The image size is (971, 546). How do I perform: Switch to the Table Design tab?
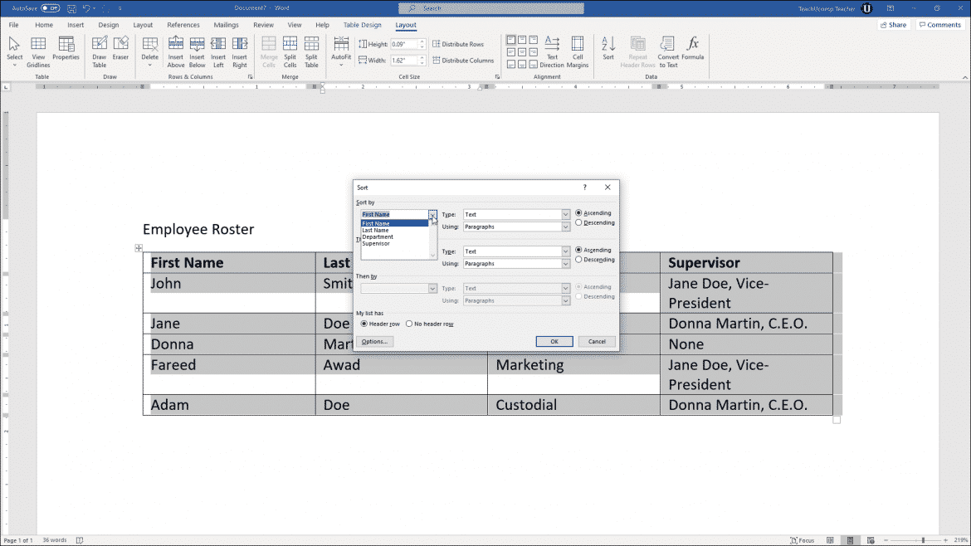pos(362,25)
